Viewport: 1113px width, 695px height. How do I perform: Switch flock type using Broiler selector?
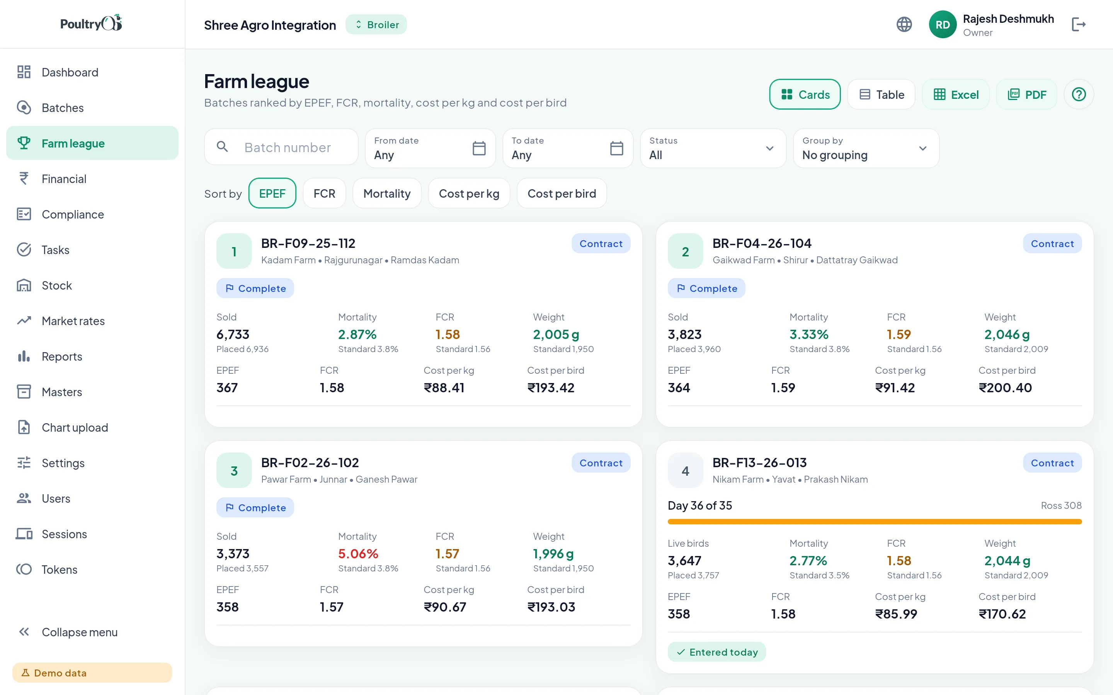[x=376, y=24]
